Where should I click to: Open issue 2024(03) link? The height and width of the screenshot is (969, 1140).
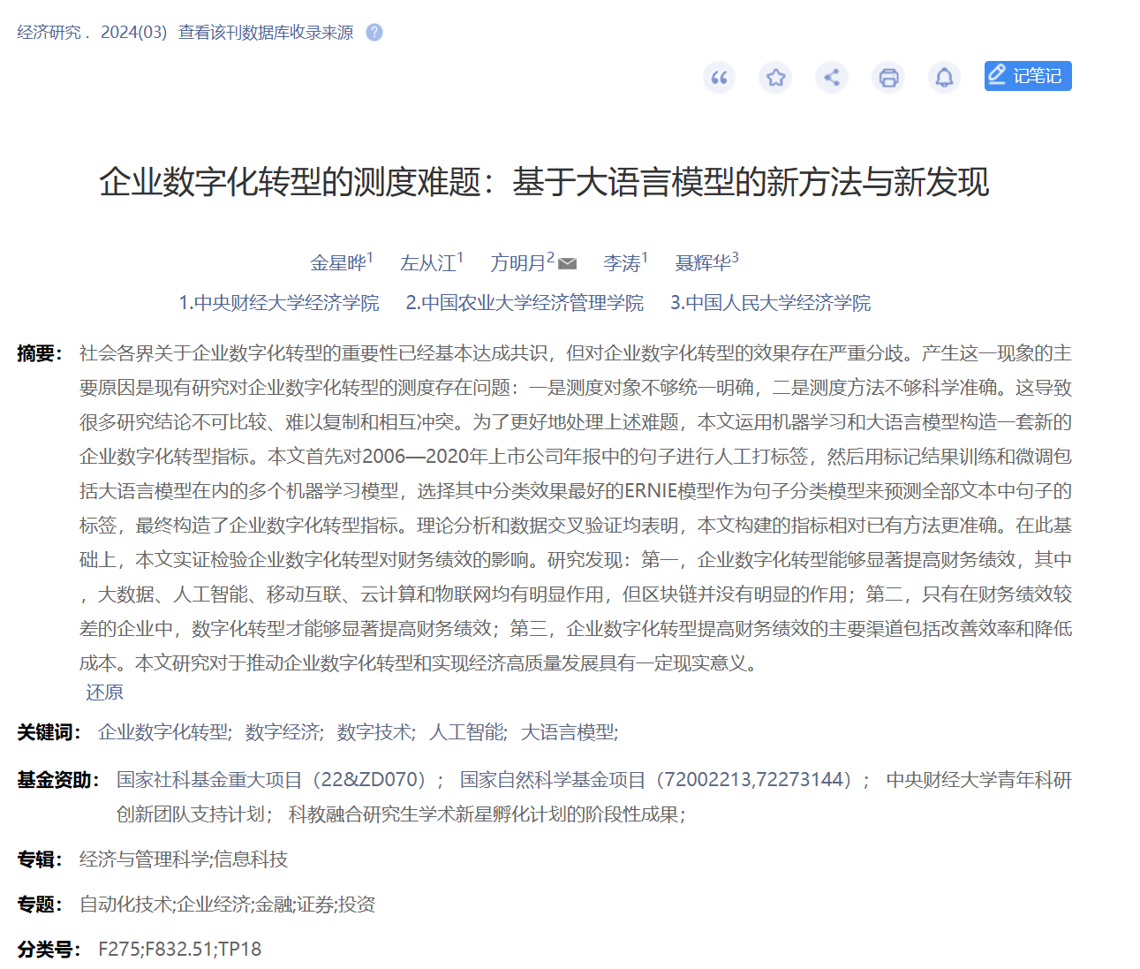tap(133, 33)
